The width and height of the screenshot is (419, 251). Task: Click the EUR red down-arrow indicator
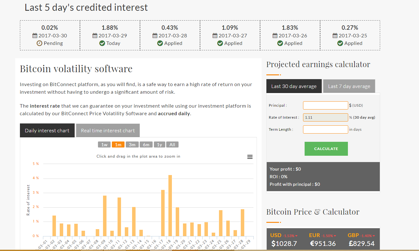[335, 236]
